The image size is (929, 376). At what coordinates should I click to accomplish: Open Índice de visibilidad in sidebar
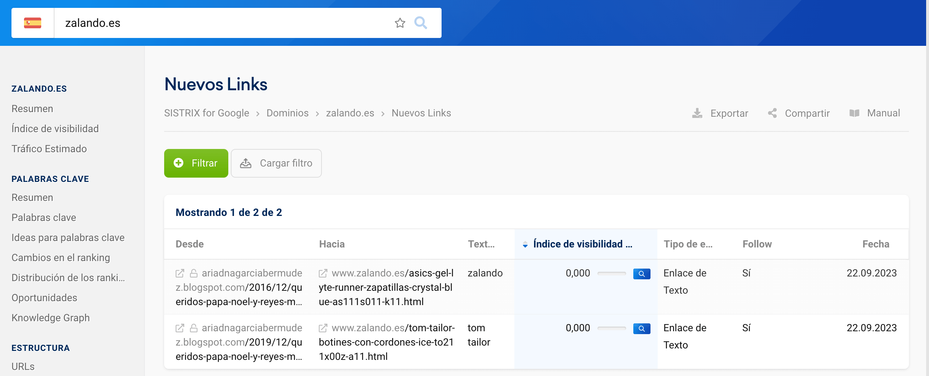coord(55,129)
